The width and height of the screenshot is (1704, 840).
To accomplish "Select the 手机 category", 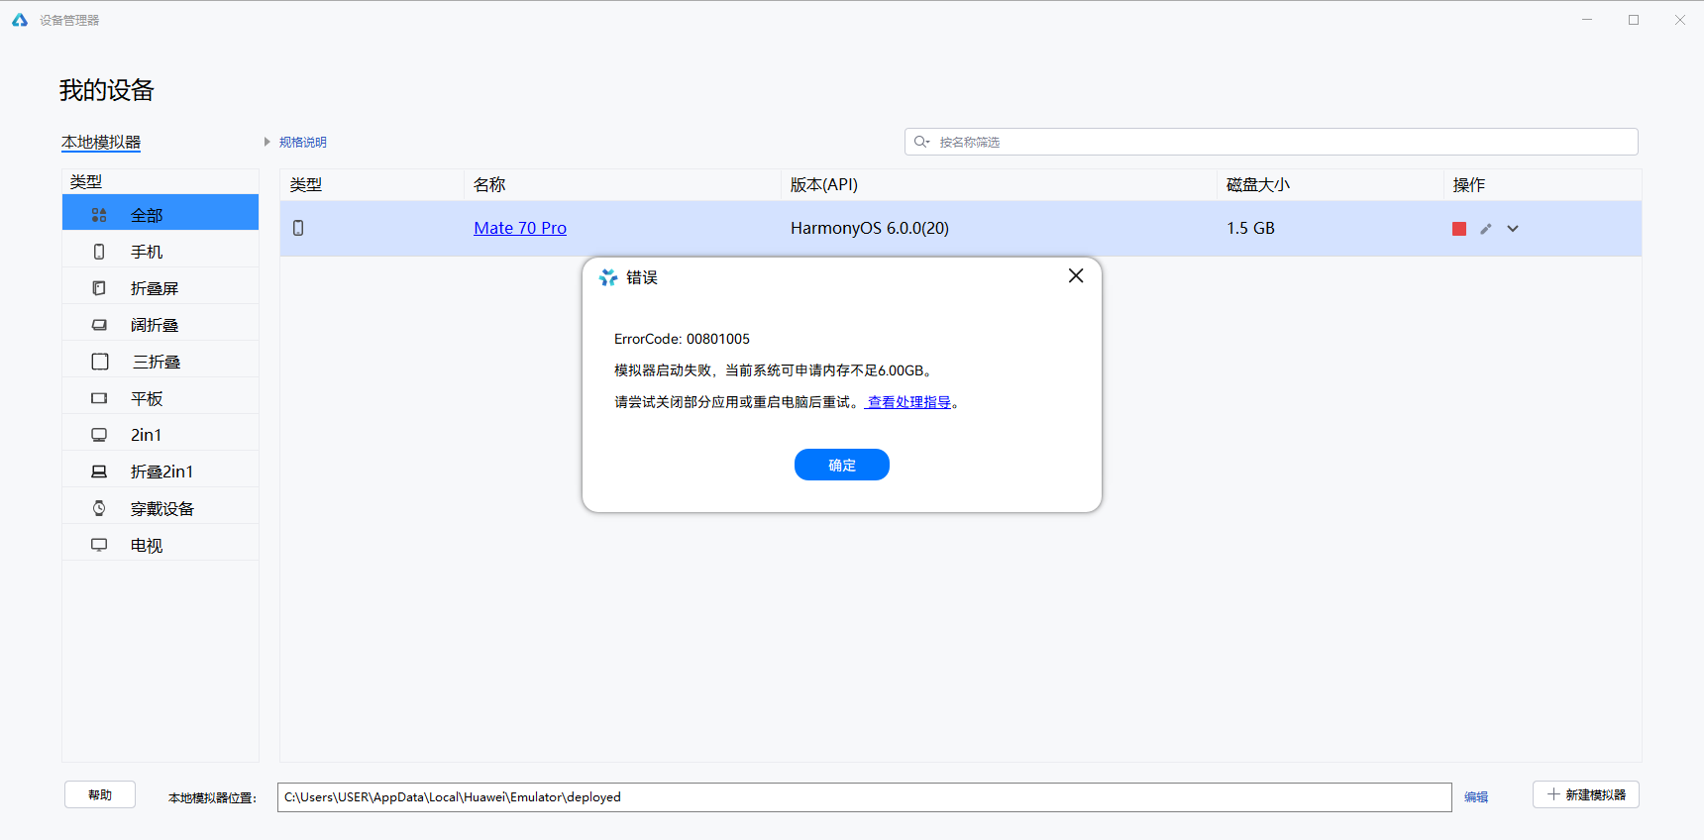I will click(160, 252).
